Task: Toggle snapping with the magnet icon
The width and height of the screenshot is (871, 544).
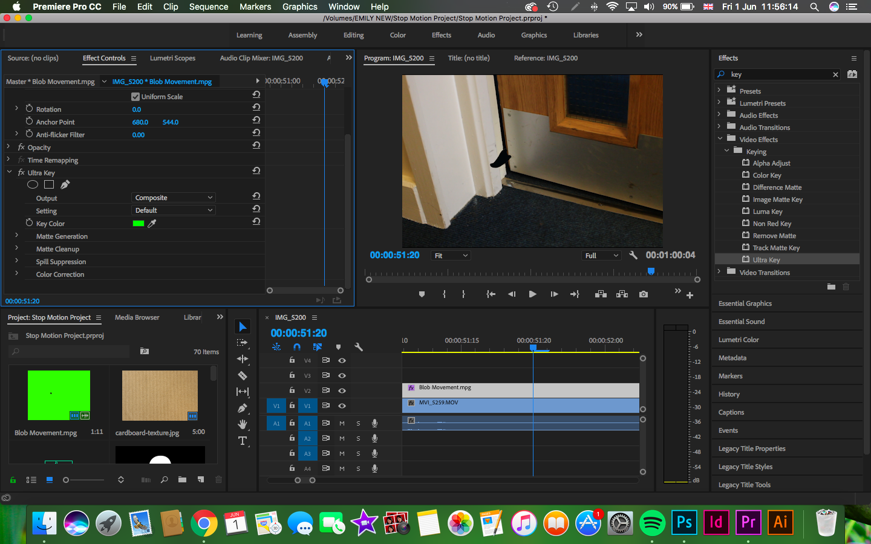Action: [x=298, y=346]
